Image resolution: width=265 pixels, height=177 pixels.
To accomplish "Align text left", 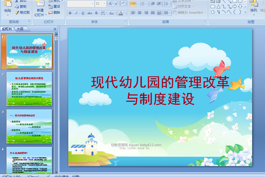I will pos(133,13).
